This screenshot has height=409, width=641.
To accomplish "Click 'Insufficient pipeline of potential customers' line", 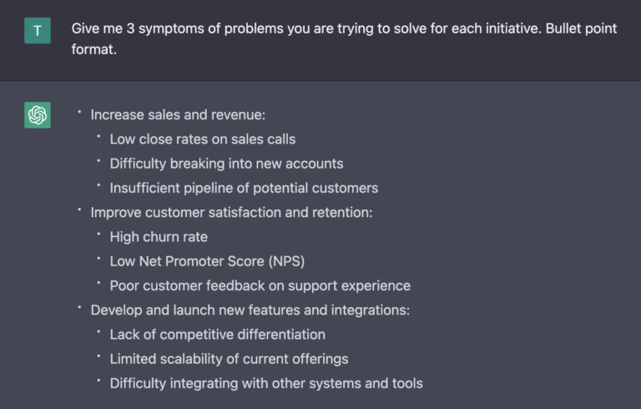I will pos(244,188).
